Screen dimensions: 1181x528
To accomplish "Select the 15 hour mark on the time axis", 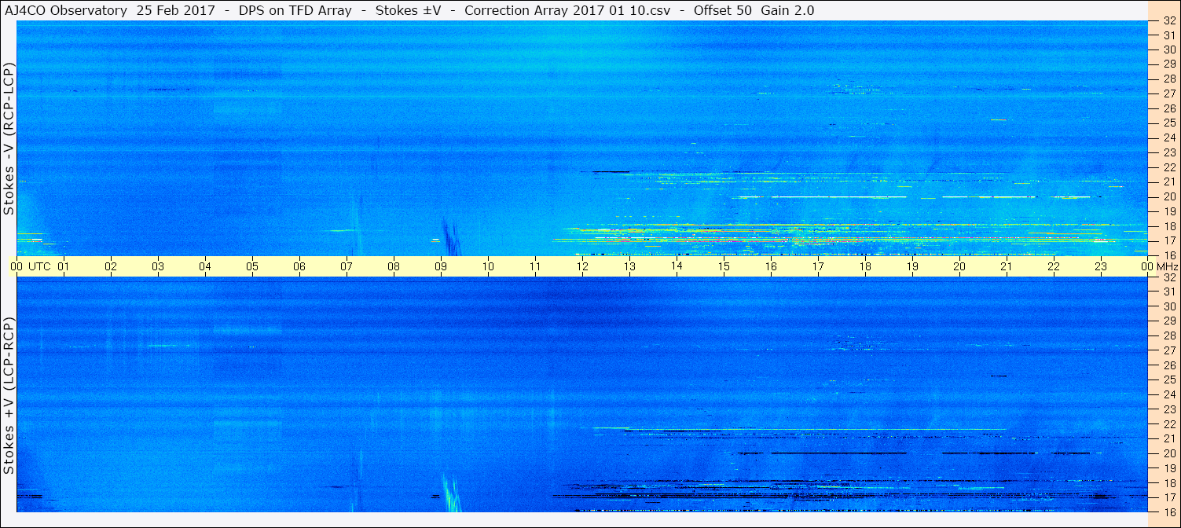I will point(724,266).
